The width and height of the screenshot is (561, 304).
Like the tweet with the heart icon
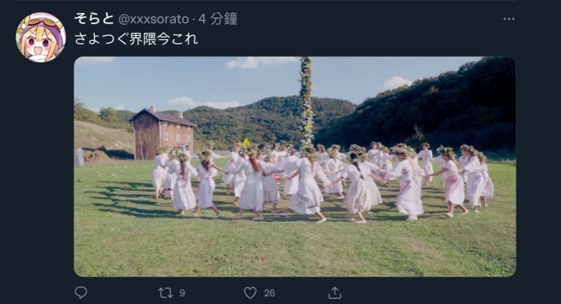[x=250, y=293]
